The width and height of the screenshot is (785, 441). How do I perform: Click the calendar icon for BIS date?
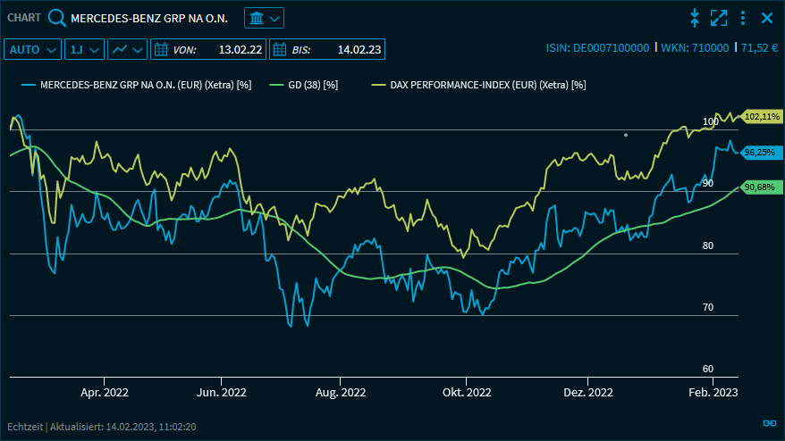pos(279,49)
